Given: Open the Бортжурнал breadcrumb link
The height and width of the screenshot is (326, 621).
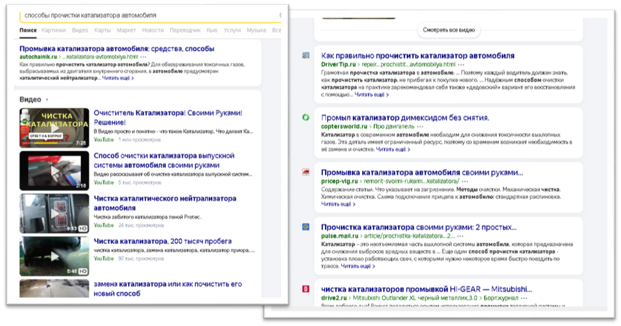Looking at the screenshot, I should pyautogui.click(x=501, y=298).
